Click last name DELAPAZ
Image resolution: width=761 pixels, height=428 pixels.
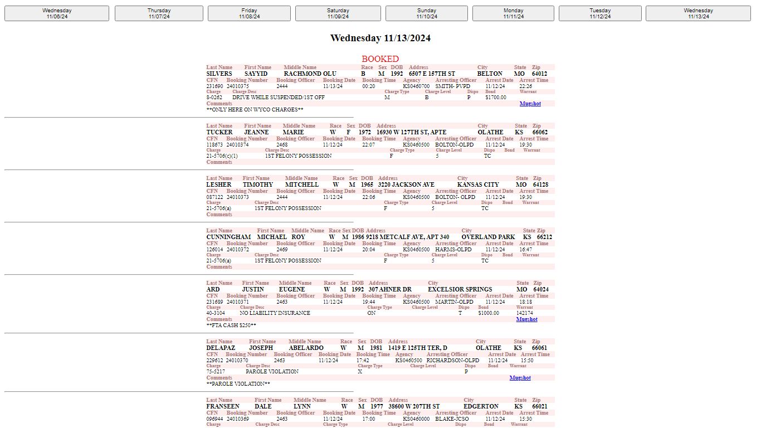click(x=221, y=348)
